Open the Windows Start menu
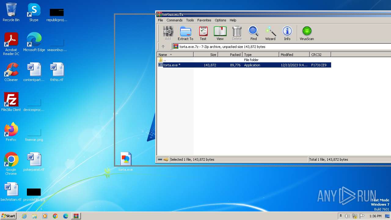The image size is (391, 220). 9,216
